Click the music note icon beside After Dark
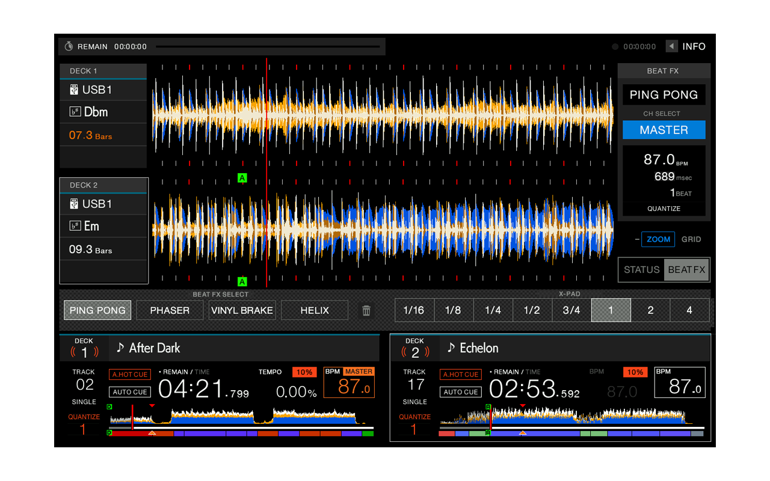Screen dimensions: 770x481 (121, 348)
